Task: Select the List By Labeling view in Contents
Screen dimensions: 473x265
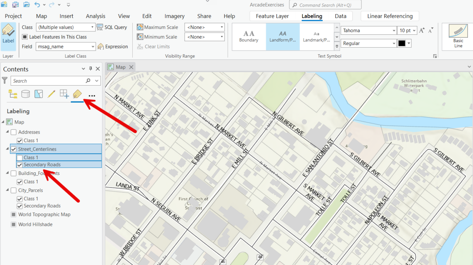Action: click(76, 94)
